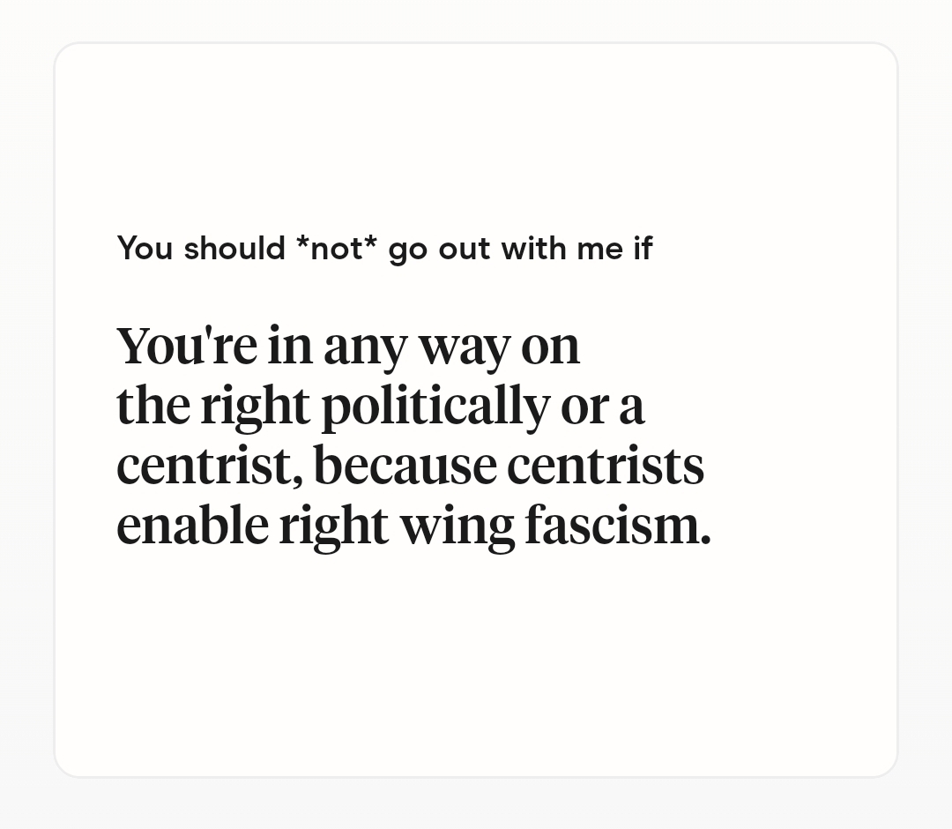The width and height of the screenshot is (952, 829).
Task: Click the word "right" on the second answer line
Action: [255, 406]
